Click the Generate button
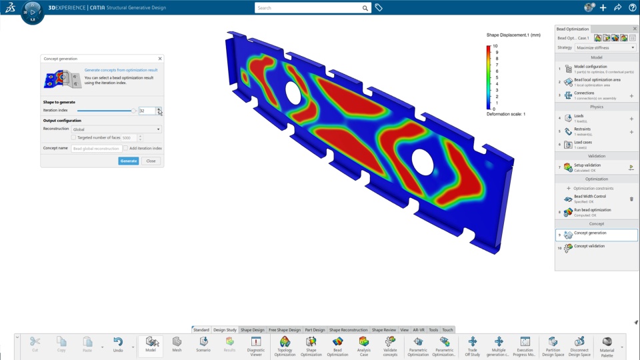 tap(129, 161)
